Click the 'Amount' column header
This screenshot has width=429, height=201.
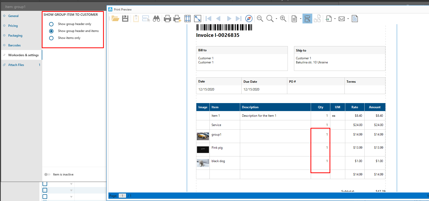pos(375,107)
